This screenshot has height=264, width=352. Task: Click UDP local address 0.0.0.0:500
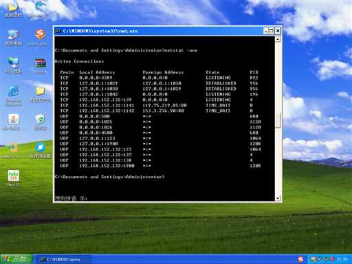pyautogui.click(x=94, y=116)
